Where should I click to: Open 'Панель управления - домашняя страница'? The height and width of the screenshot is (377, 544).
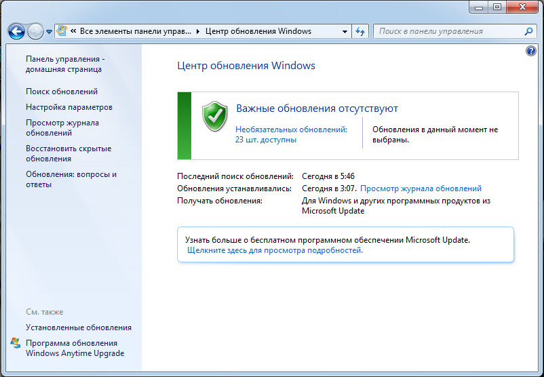point(65,64)
